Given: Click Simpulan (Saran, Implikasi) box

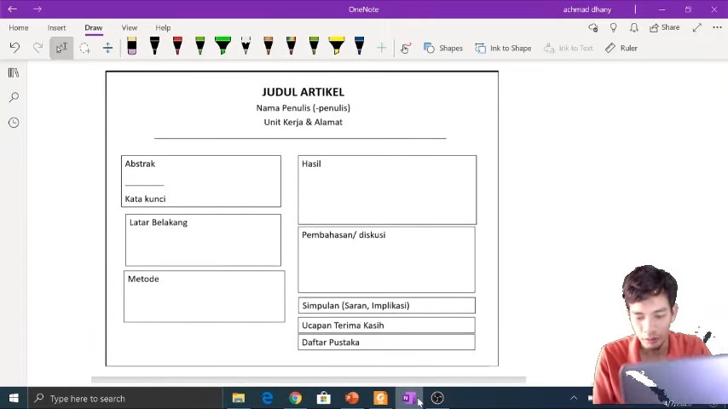Looking at the screenshot, I should pos(386,306).
